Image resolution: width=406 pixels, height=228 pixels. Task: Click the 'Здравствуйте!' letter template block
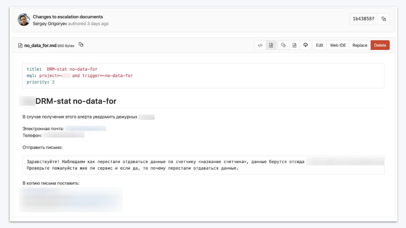[203, 165]
